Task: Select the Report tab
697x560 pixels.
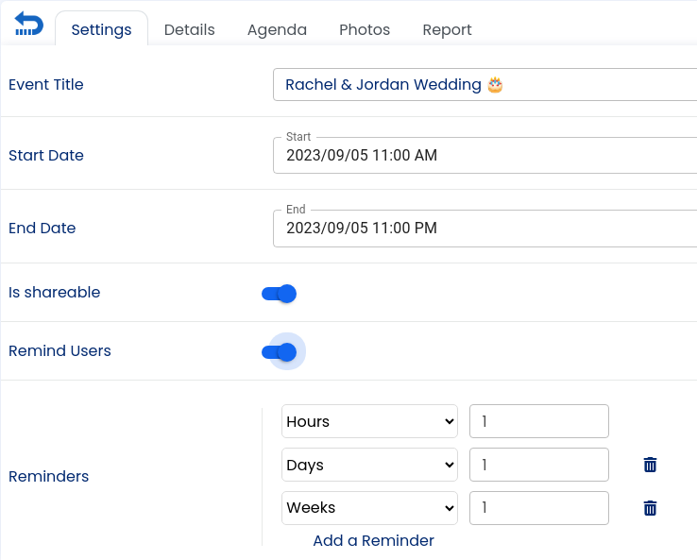Action: pos(447,29)
